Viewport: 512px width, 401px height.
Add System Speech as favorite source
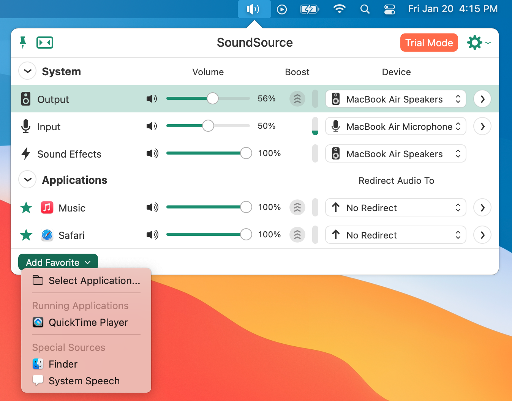[86, 380]
